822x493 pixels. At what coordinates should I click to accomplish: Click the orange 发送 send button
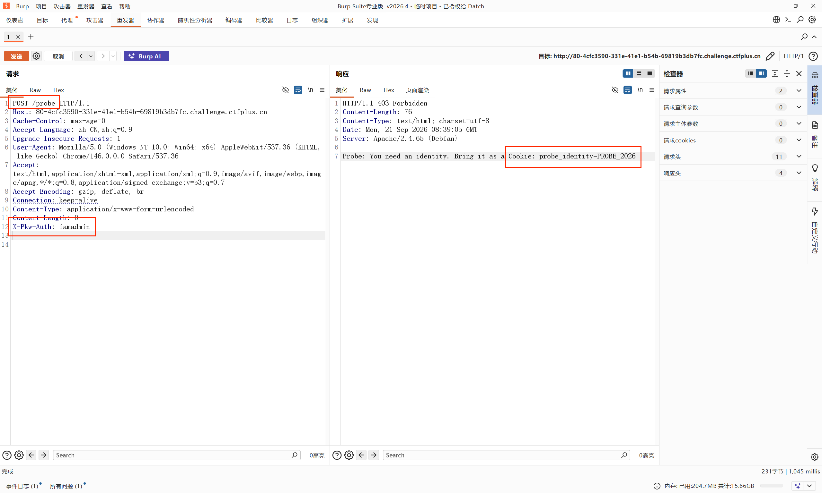point(16,56)
